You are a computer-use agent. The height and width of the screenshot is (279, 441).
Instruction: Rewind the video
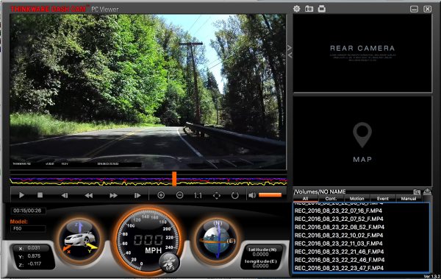coord(89,195)
